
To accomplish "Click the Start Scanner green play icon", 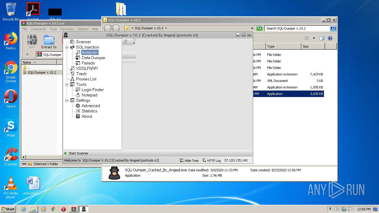I will click(66, 153).
